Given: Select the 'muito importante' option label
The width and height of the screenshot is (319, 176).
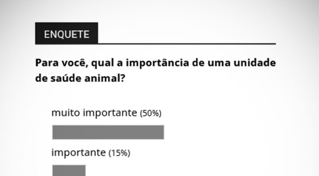Looking at the screenshot, I should pos(94,112).
